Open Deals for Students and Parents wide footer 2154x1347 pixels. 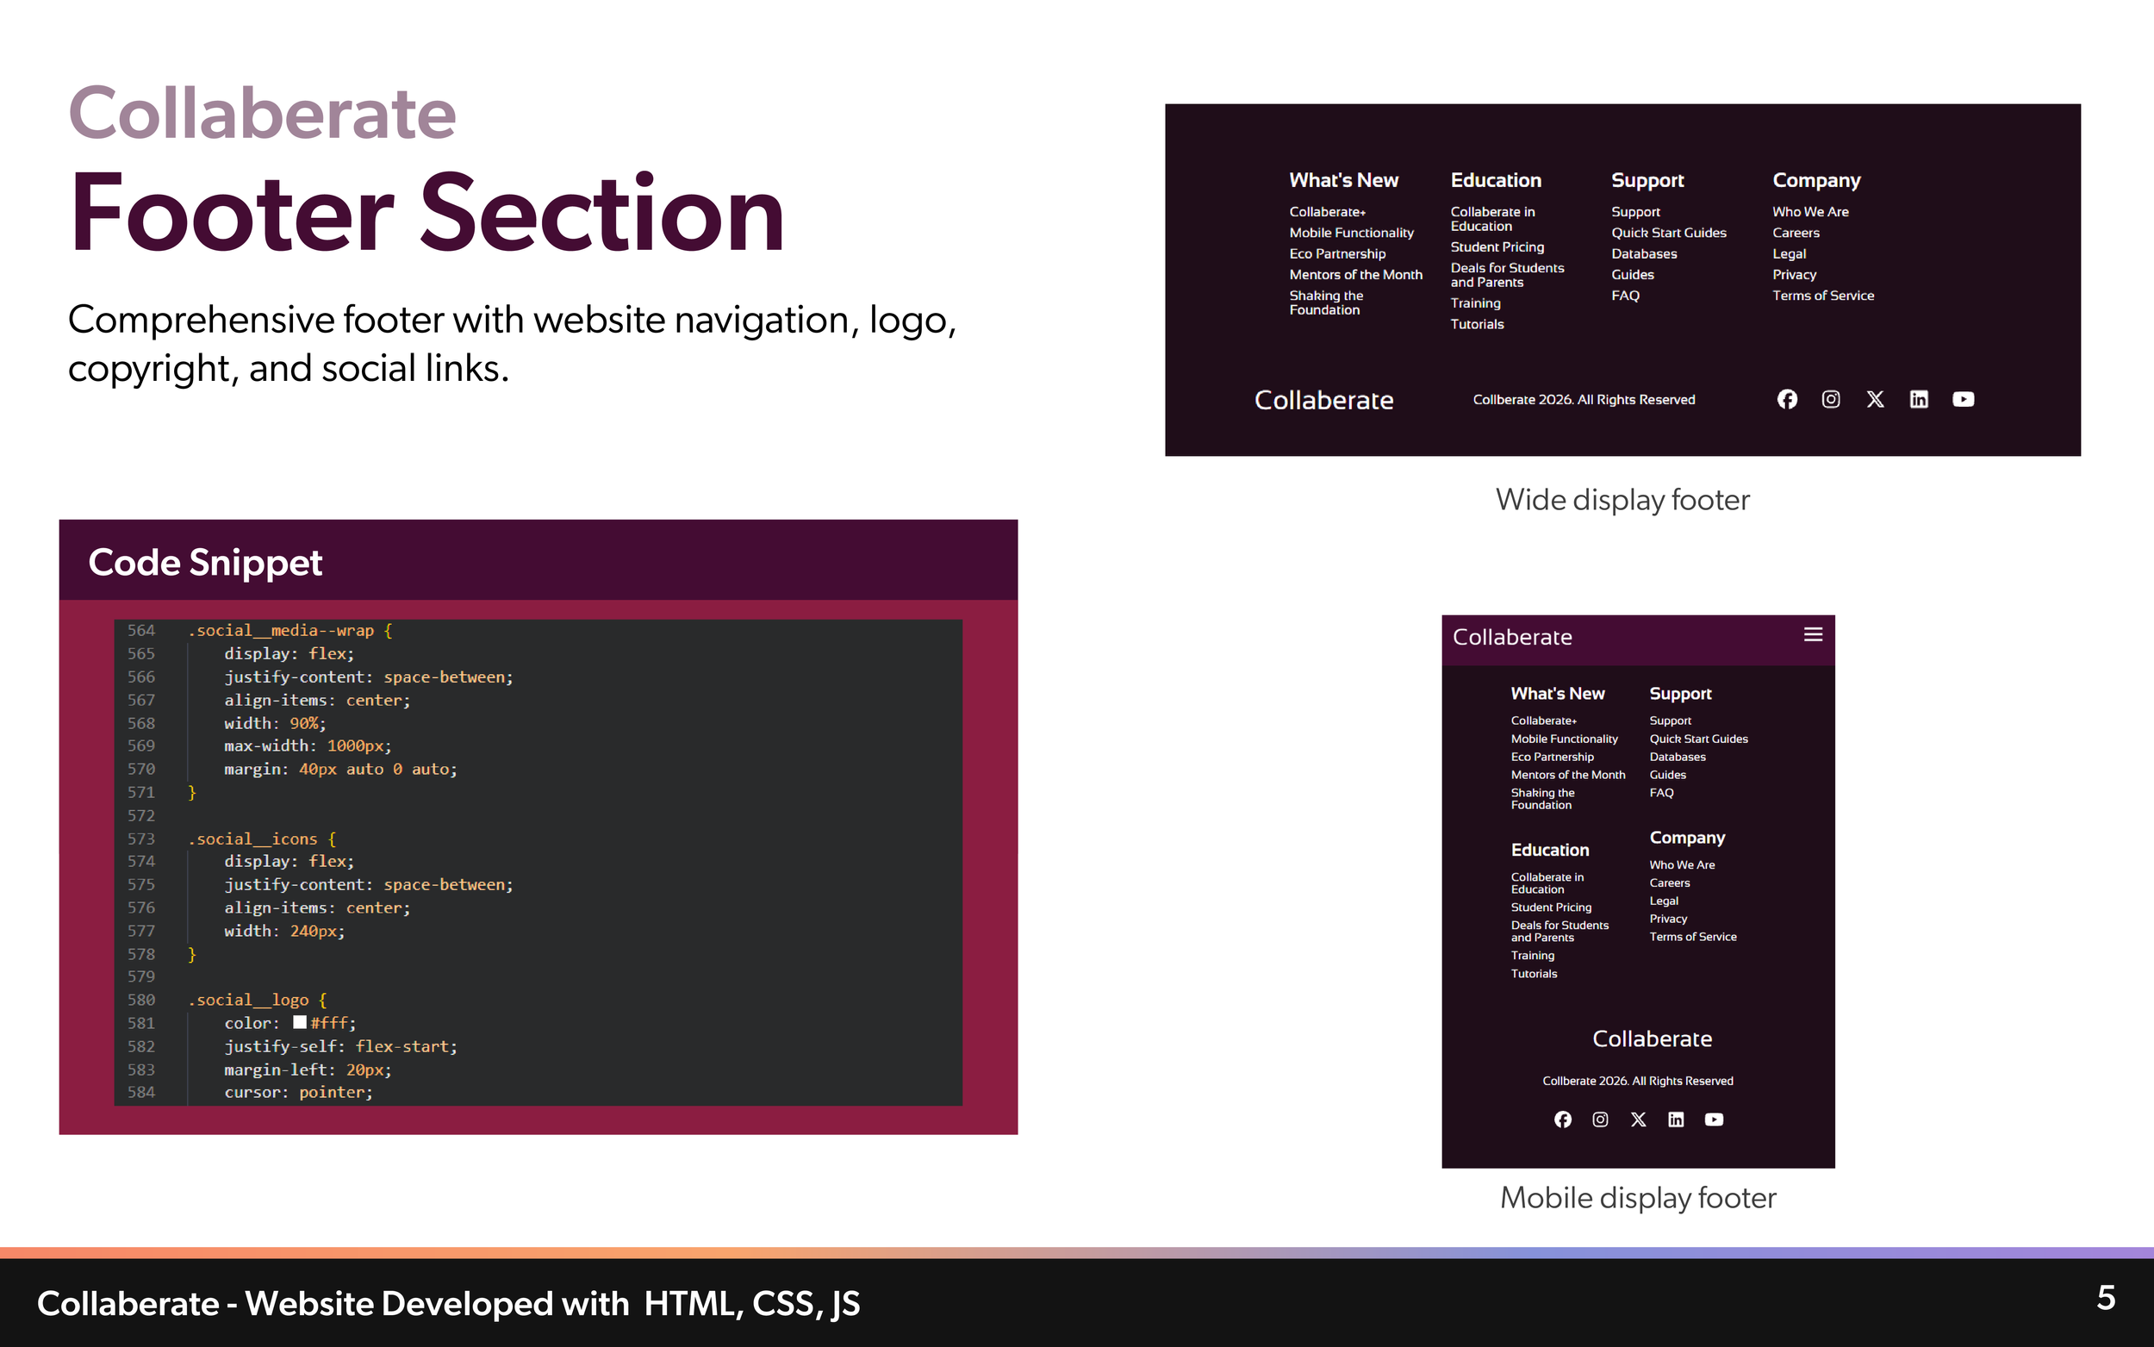coord(1507,275)
